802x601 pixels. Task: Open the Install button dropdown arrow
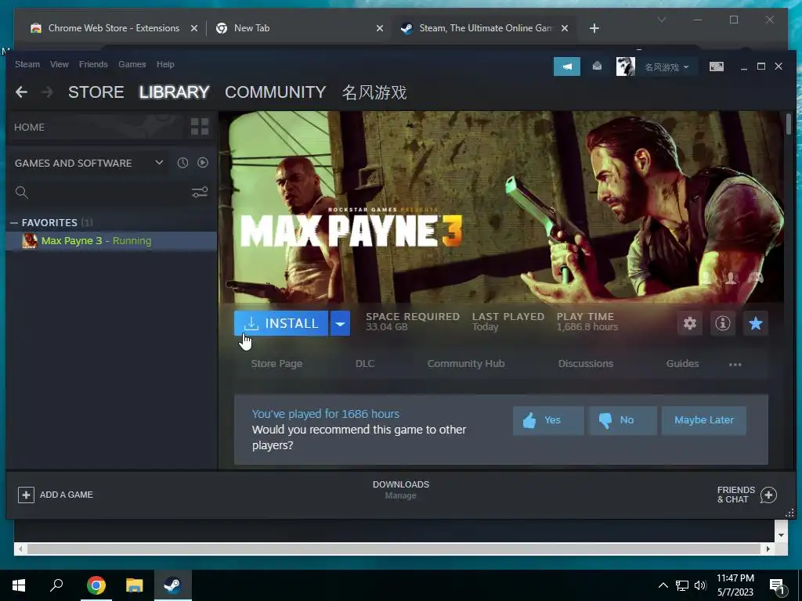[x=340, y=323]
